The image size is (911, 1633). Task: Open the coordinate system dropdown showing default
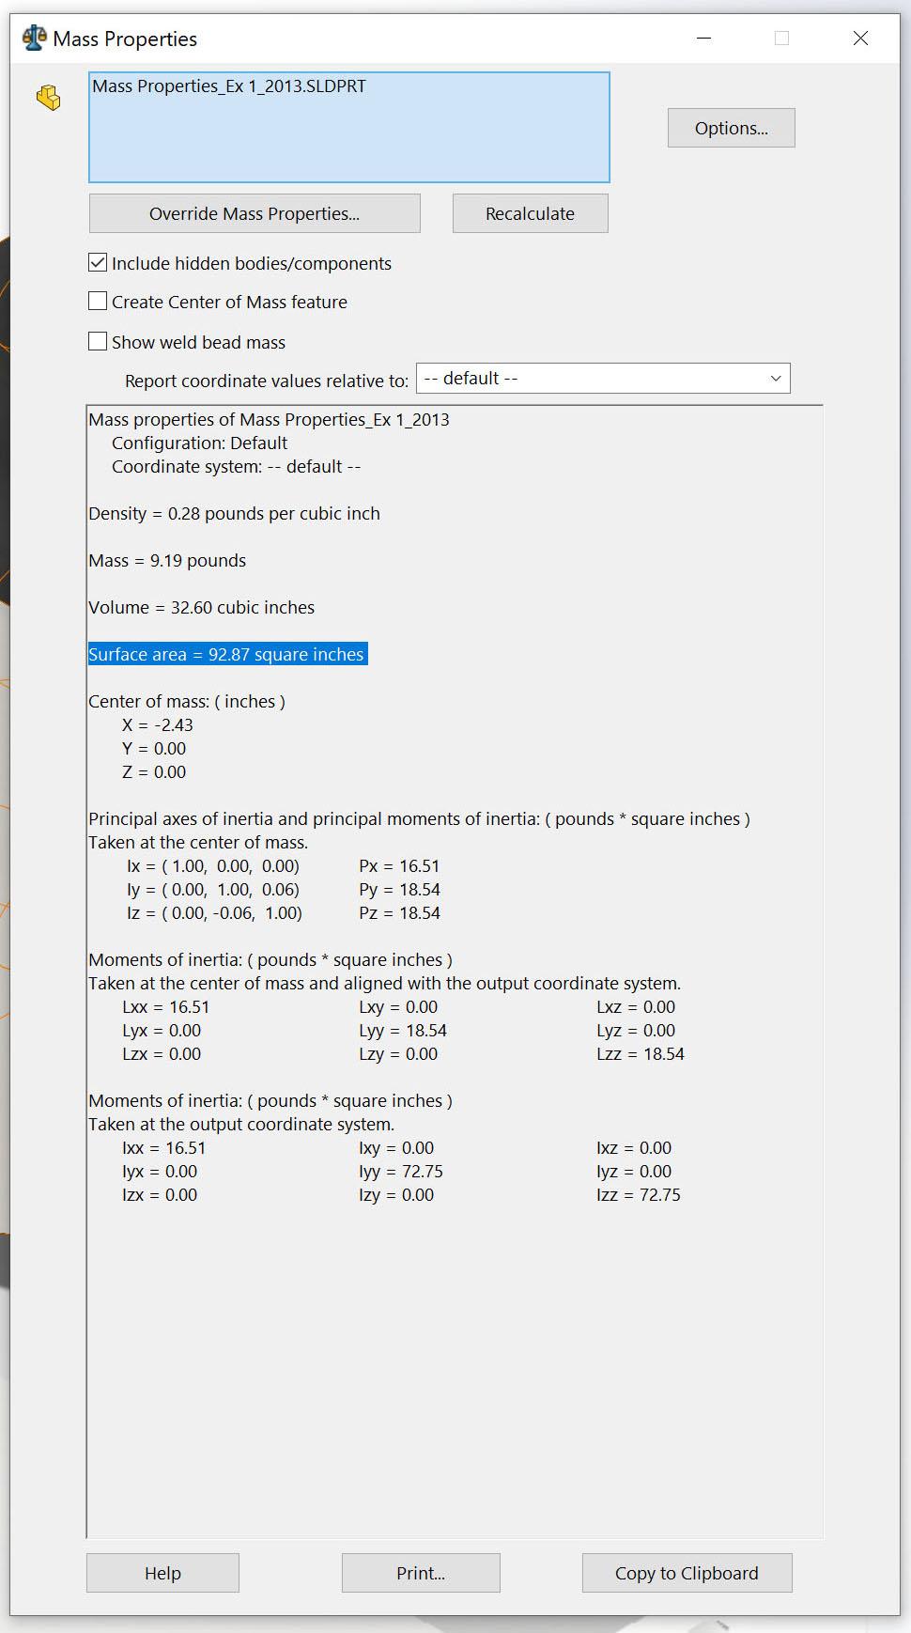603,379
